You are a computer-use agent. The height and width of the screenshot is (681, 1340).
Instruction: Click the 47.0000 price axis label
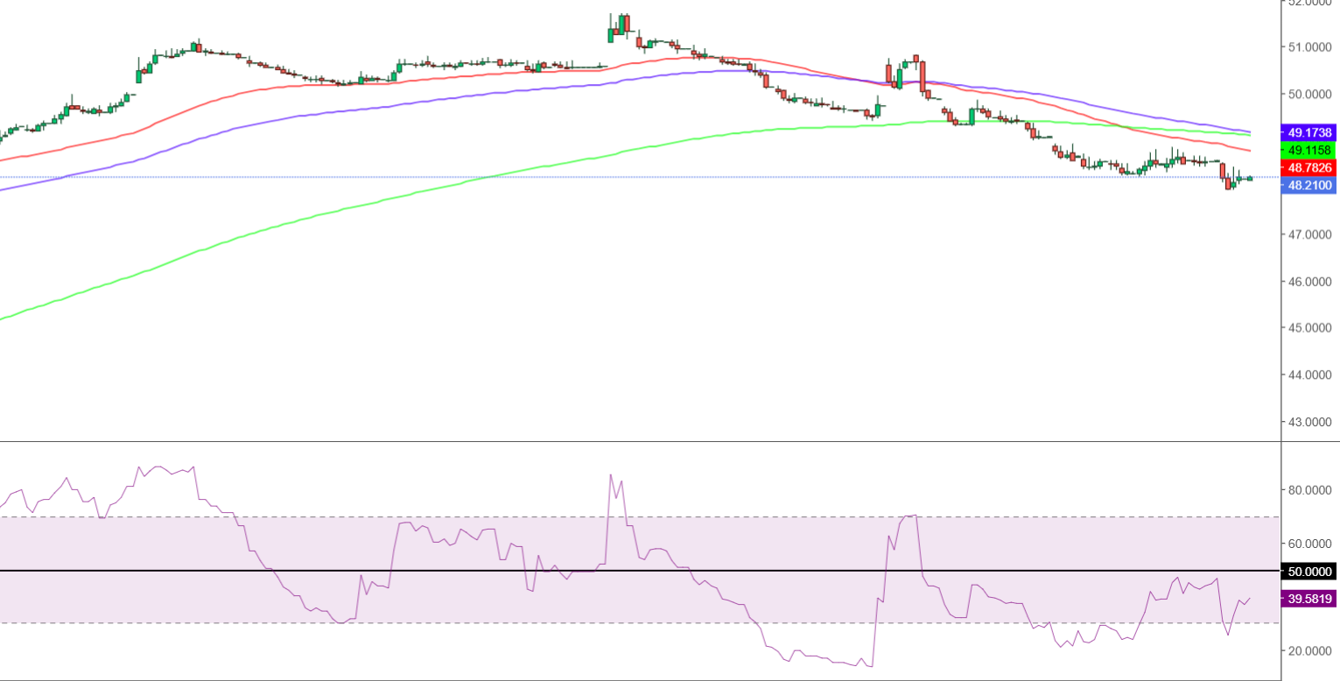click(1310, 235)
